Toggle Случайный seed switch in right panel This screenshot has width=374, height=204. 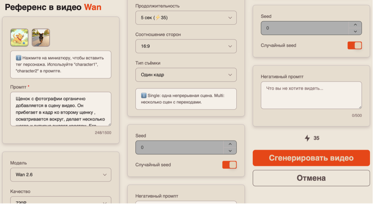coord(354,46)
